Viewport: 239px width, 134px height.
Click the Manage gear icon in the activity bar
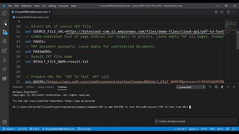[x=4, y=122]
